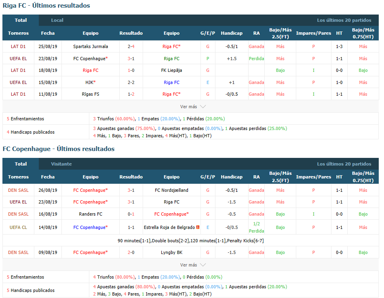Click 3 Triunfos (60.00%) summary for Riga FC
This screenshot has height=298, width=384.
point(114,119)
